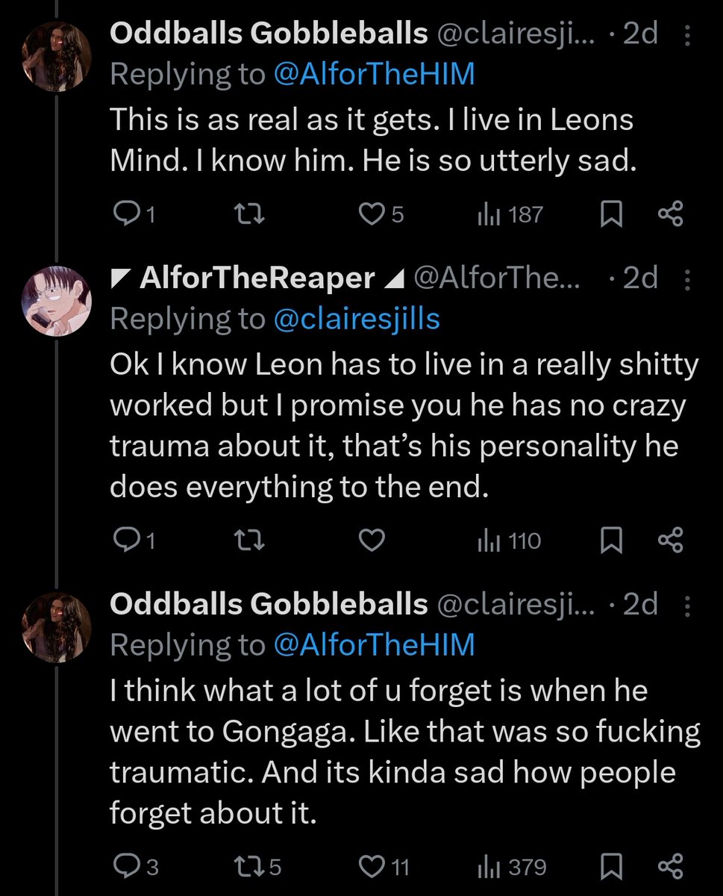Open the @AlforTheHIM mention in the Gongaga tweet

[375, 644]
